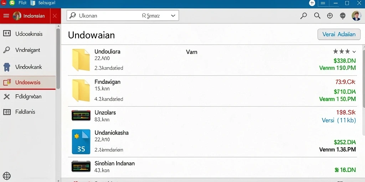Open Fdidgnvban sidebar item

[28, 97]
